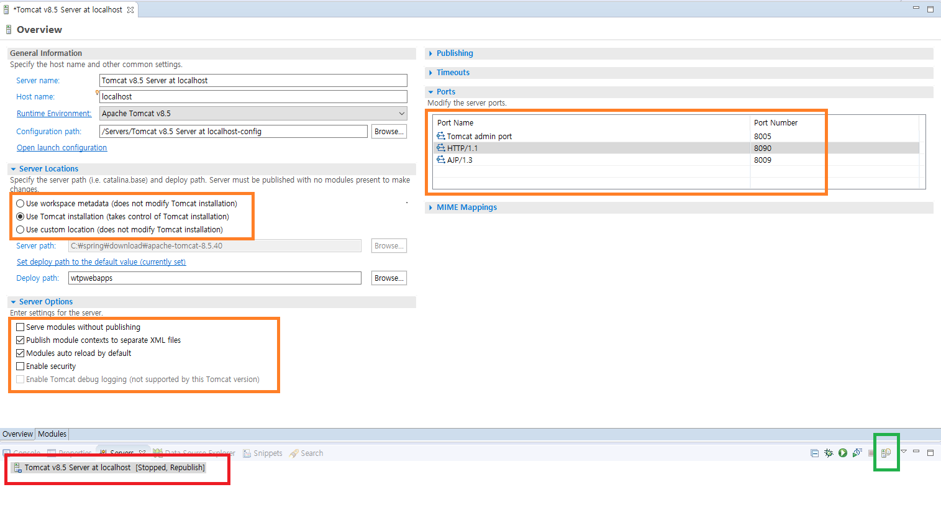
Task: Start the server in profile mode
Action: (x=857, y=453)
